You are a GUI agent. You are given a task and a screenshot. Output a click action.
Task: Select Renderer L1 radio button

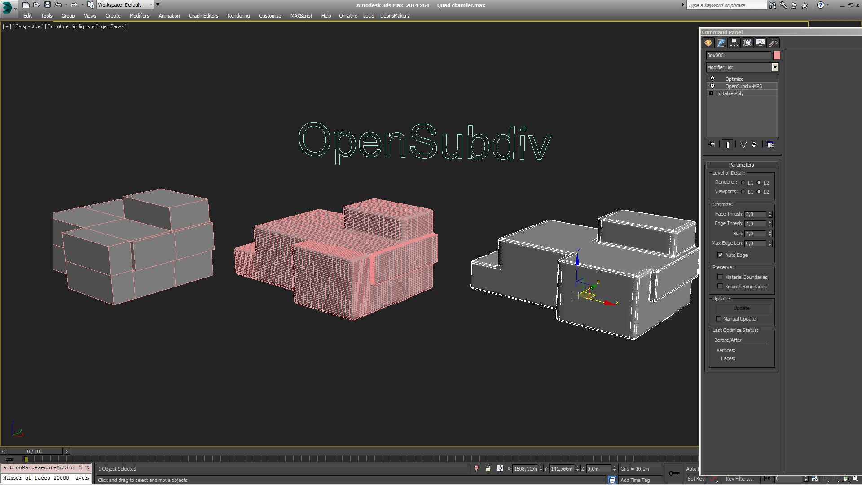point(743,183)
